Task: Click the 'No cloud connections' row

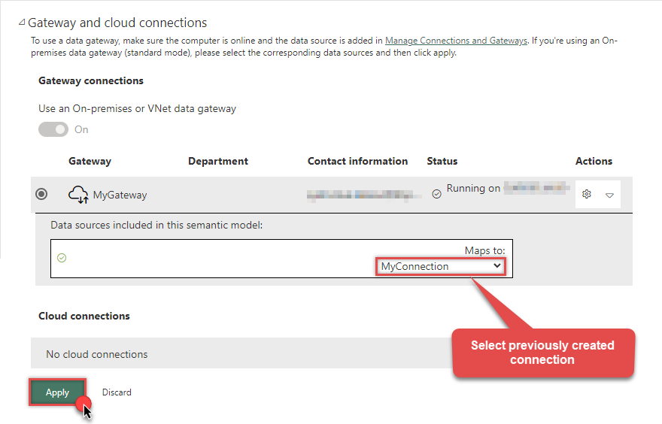Action: (x=241, y=353)
